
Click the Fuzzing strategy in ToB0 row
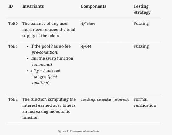(x=141, y=24)
